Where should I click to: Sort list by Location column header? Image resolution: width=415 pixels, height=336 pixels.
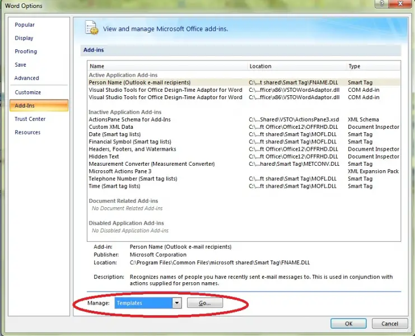pos(297,66)
